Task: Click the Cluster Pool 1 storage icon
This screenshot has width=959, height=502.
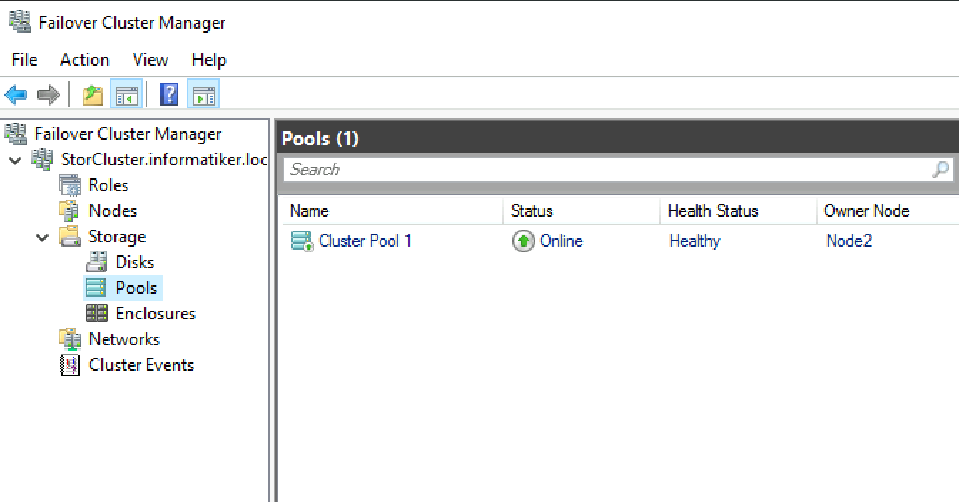Action: [x=303, y=241]
